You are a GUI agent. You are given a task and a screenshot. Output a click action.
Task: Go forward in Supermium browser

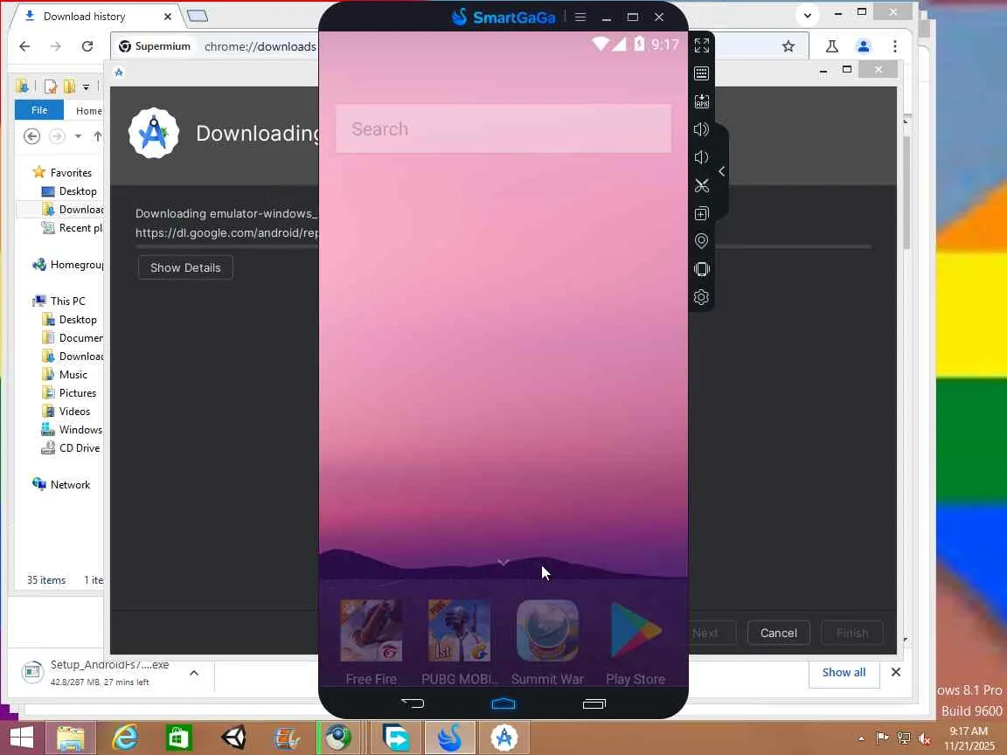point(56,46)
